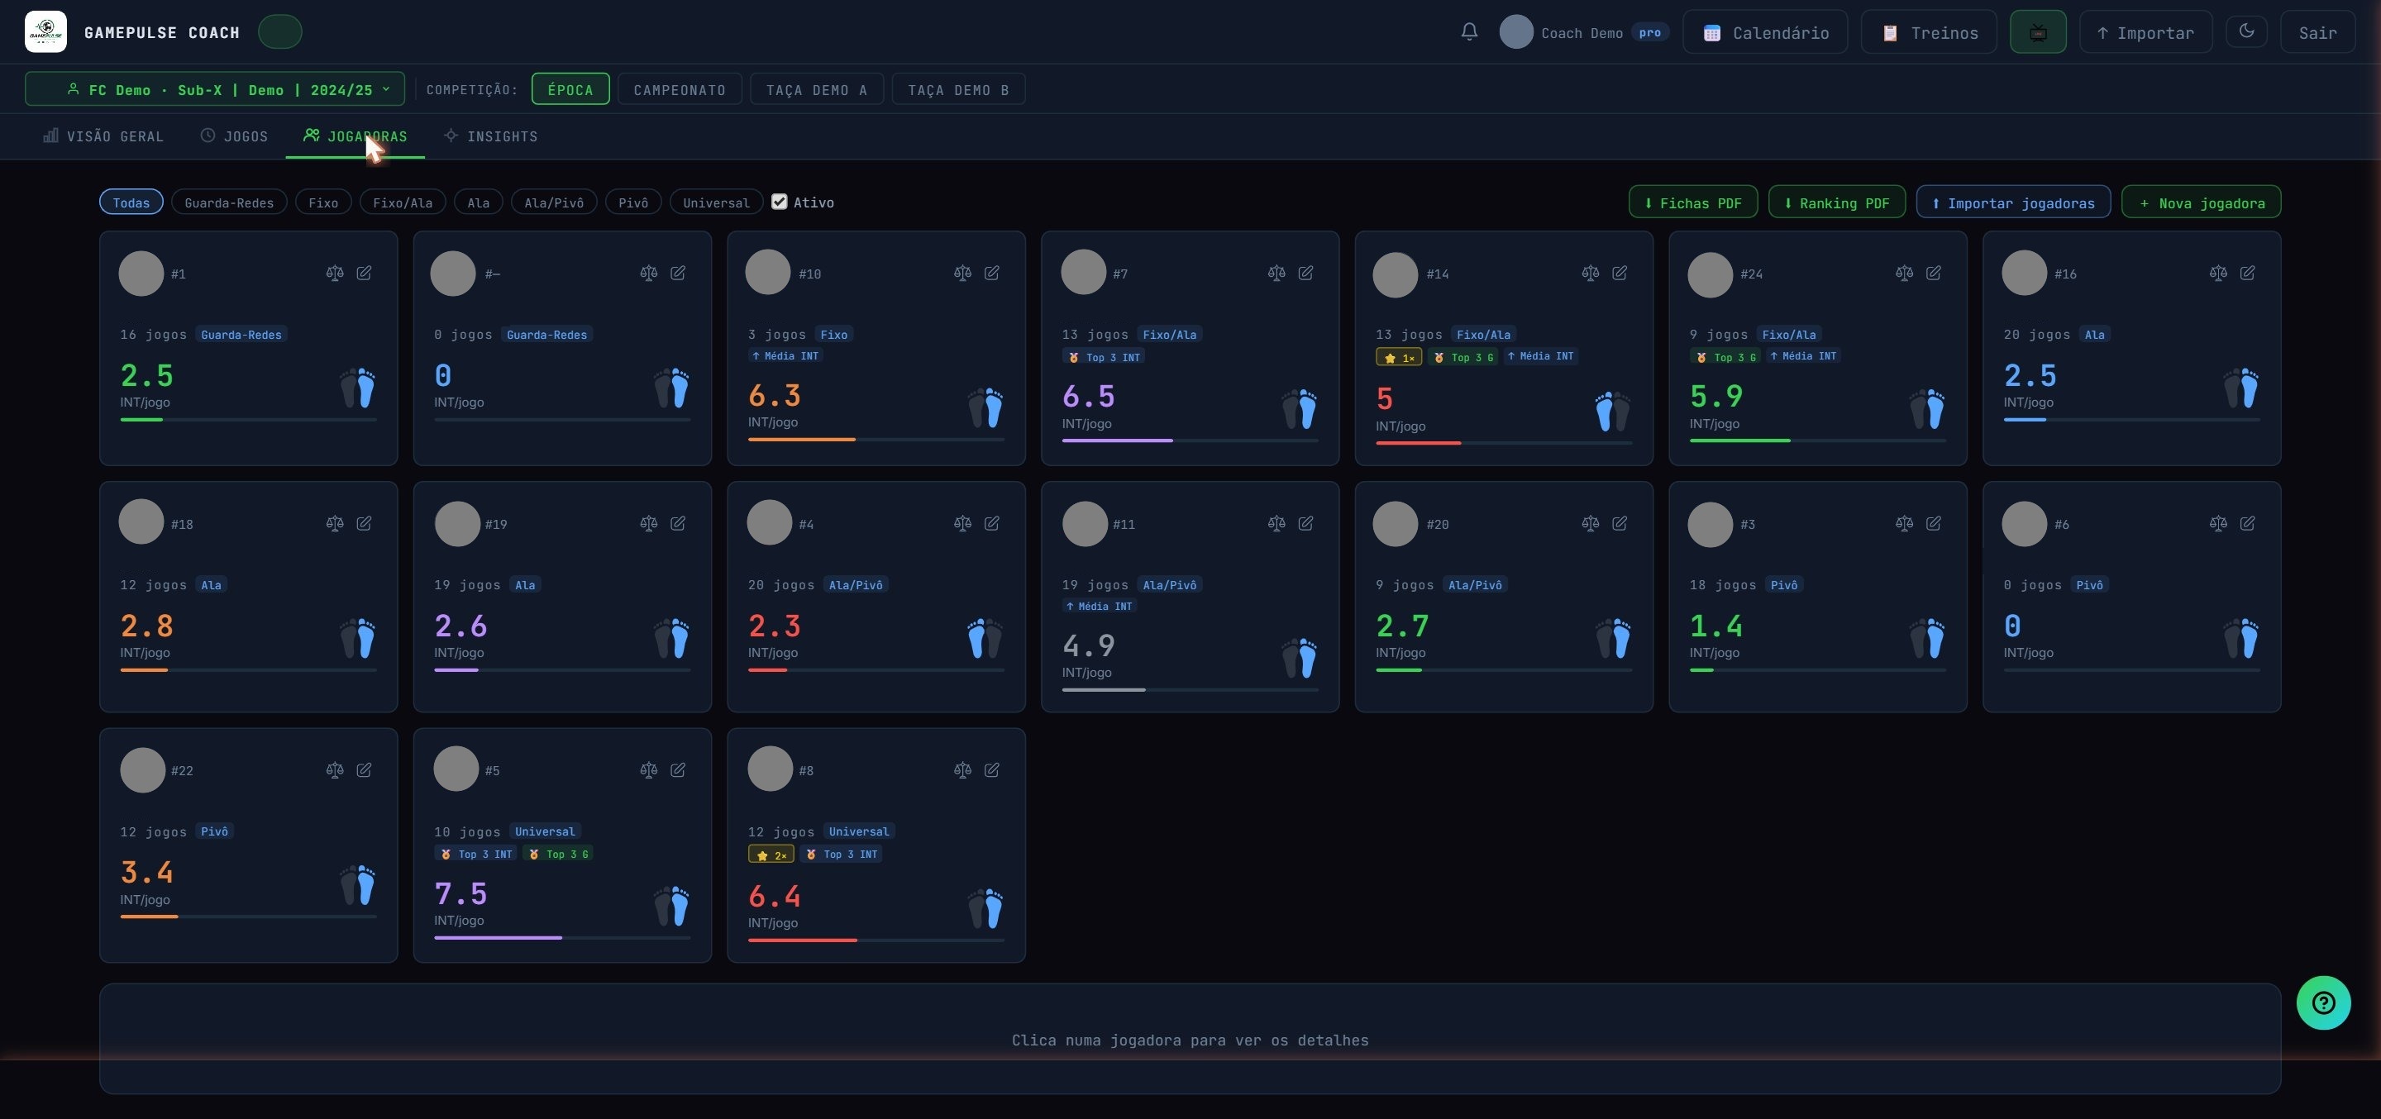Click the GamePulse logo icon
Image resolution: width=2381 pixels, height=1119 pixels.
tap(45, 31)
